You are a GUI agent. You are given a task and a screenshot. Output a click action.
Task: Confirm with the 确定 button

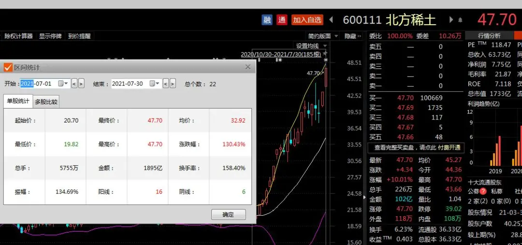228,215
